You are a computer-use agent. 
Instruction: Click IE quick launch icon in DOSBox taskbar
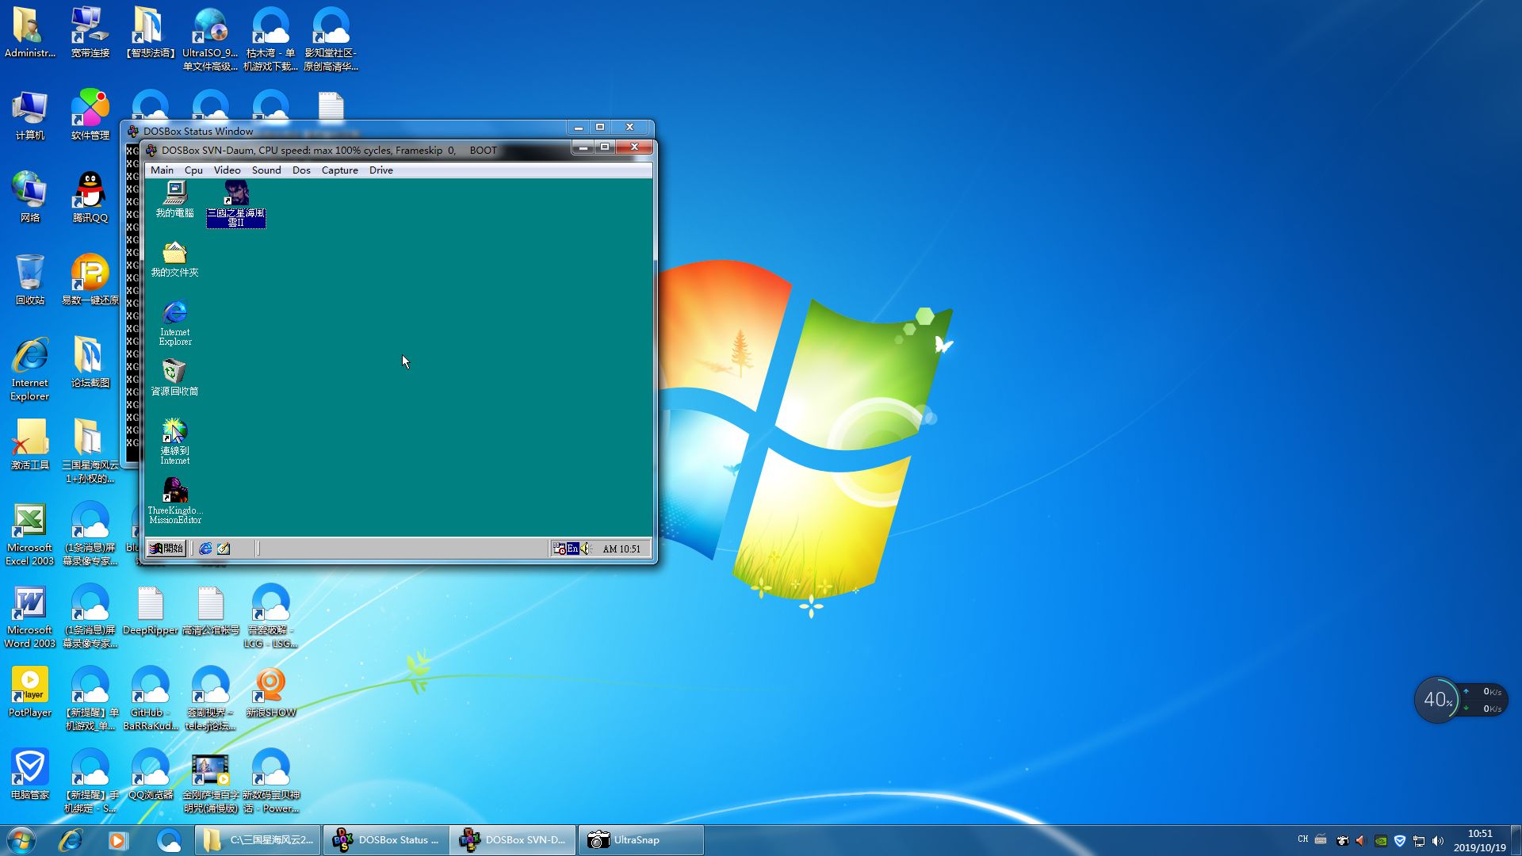click(205, 548)
